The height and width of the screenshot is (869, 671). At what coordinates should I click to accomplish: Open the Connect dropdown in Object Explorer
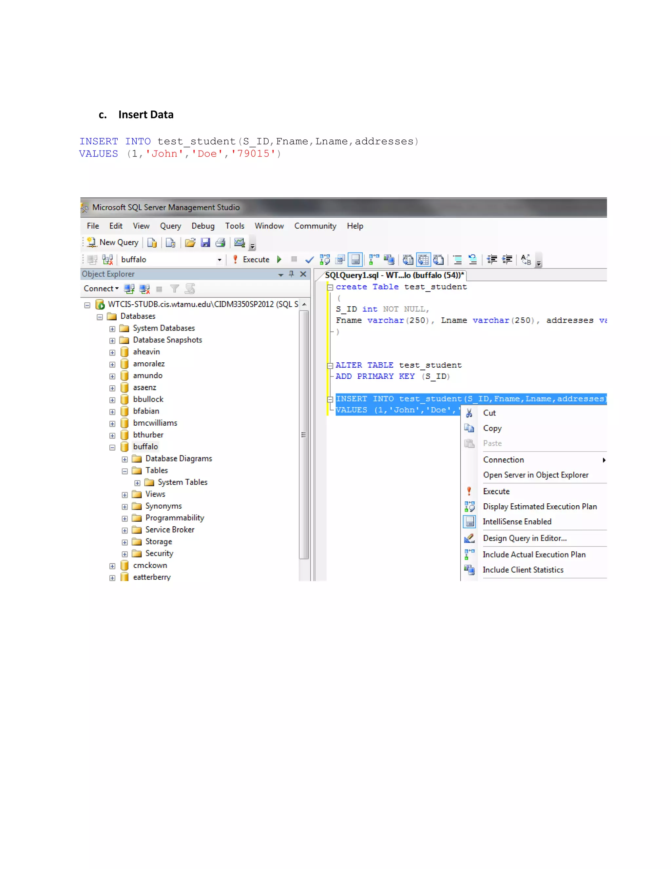pos(101,289)
